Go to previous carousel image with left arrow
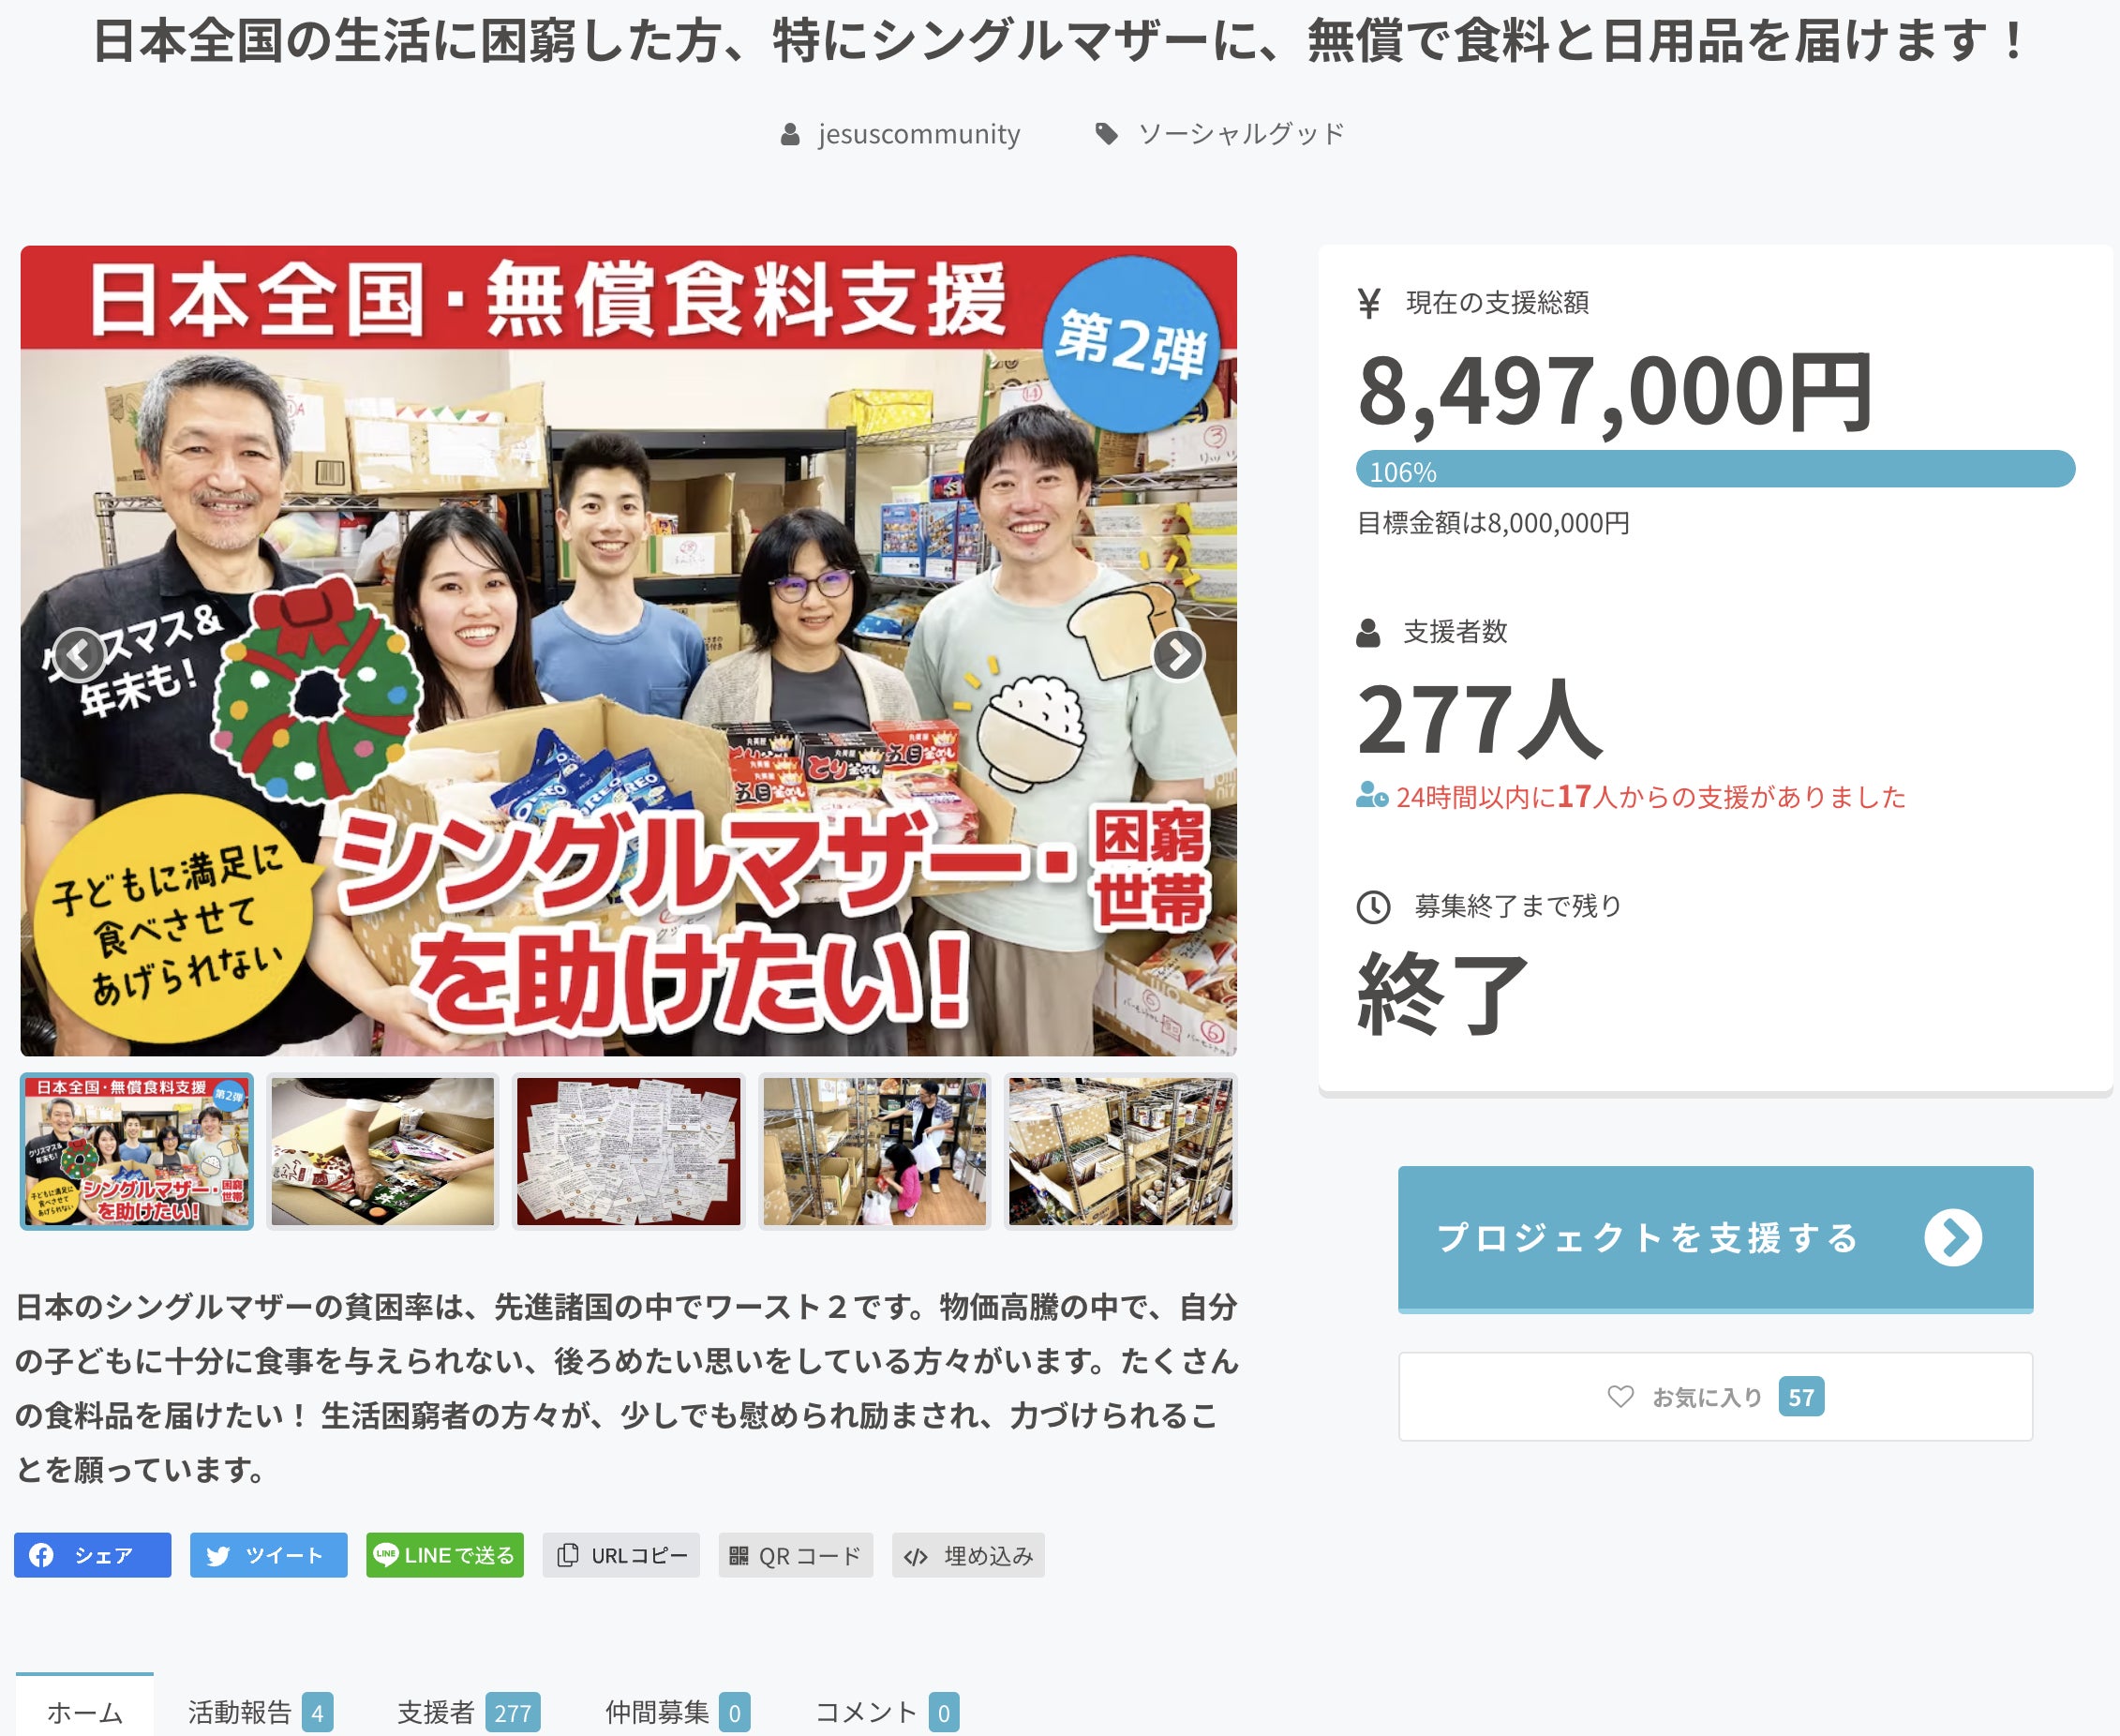Screen dimensions: 2120x1736 79,655
